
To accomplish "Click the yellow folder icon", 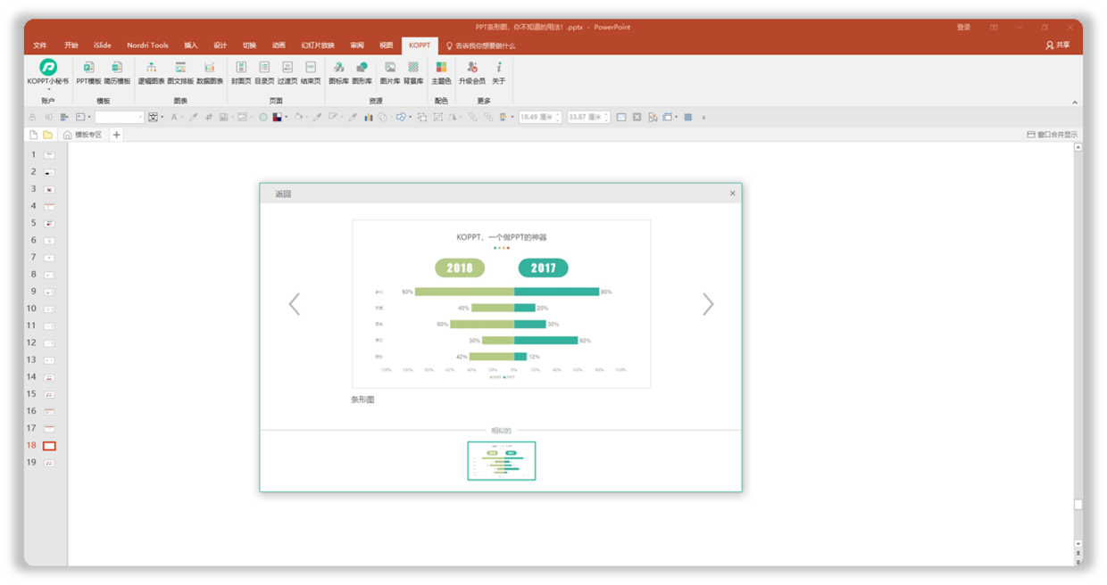I will coord(48,135).
